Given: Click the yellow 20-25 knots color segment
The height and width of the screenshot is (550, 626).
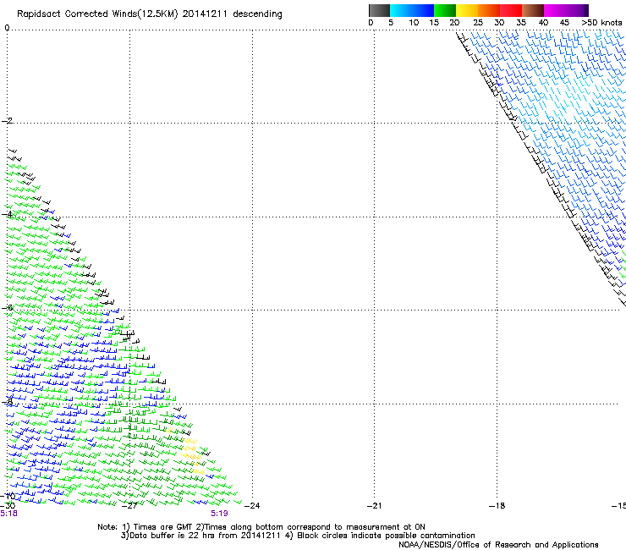Looking at the screenshot, I should pos(467,10).
